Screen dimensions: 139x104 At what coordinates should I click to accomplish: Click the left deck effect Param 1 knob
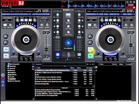coord(41,25)
